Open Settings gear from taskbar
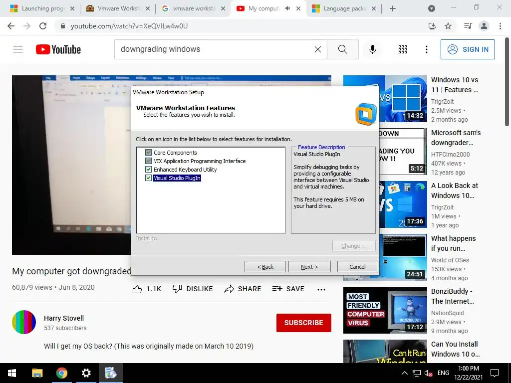The image size is (511, 383). pyautogui.click(x=86, y=373)
